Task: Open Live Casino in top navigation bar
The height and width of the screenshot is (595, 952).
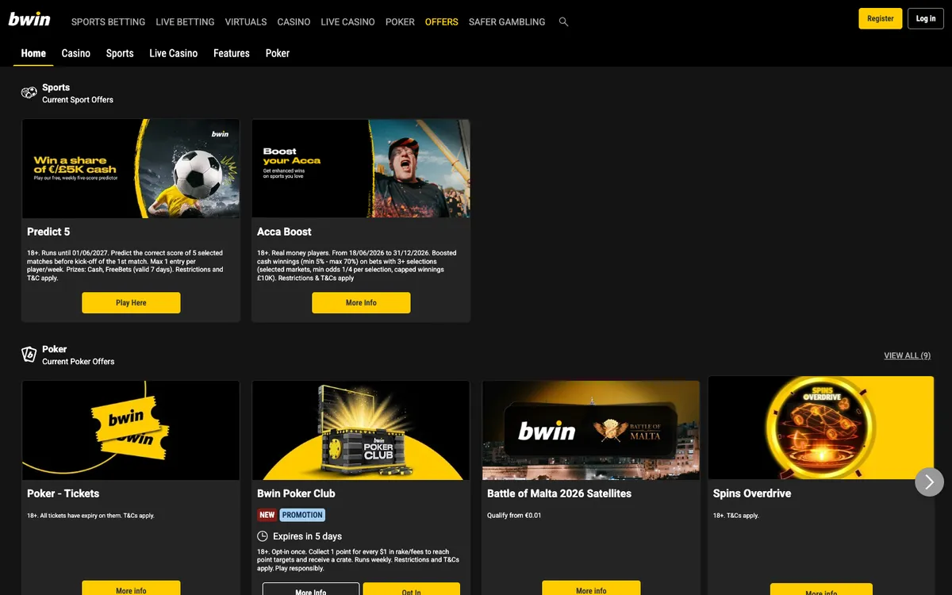Action: [347, 22]
